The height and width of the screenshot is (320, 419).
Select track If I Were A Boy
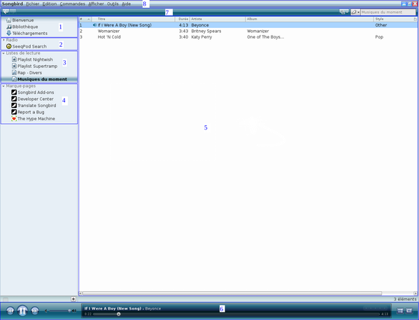pyautogui.click(x=125, y=25)
